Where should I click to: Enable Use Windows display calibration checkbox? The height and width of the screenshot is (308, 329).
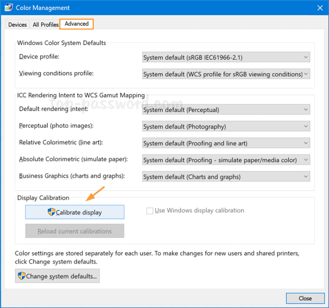point(150,211)
